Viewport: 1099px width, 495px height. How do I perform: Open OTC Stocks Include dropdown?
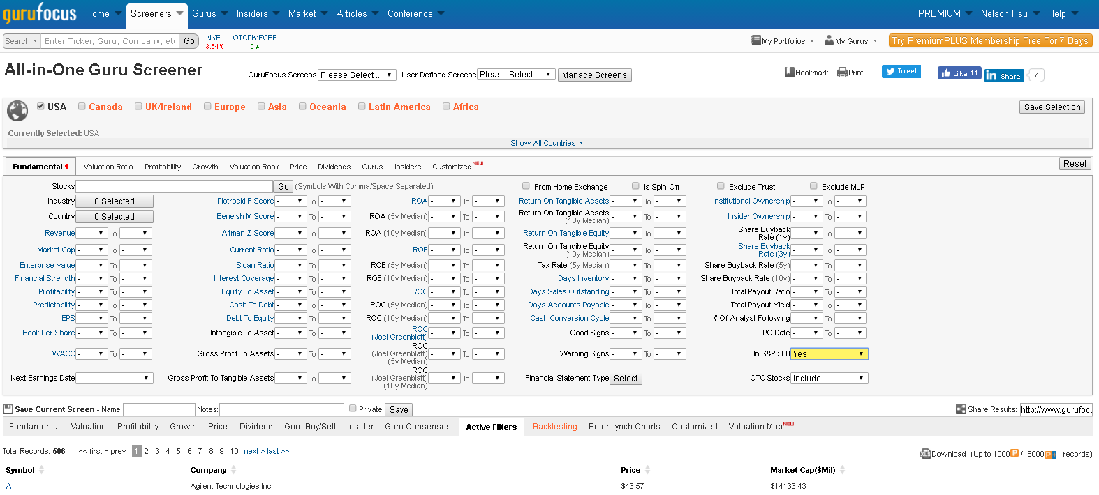coord(829,378)
